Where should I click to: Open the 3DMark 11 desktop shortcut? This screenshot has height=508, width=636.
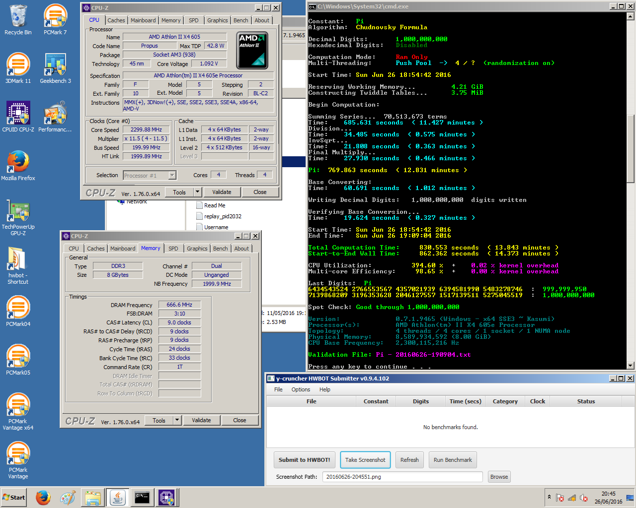click(18, 68)
